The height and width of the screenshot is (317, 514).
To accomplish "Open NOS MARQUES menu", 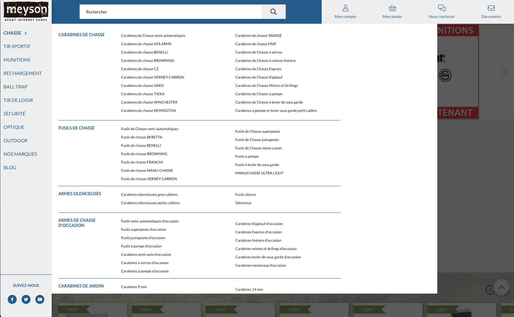I will pos(20,154).
